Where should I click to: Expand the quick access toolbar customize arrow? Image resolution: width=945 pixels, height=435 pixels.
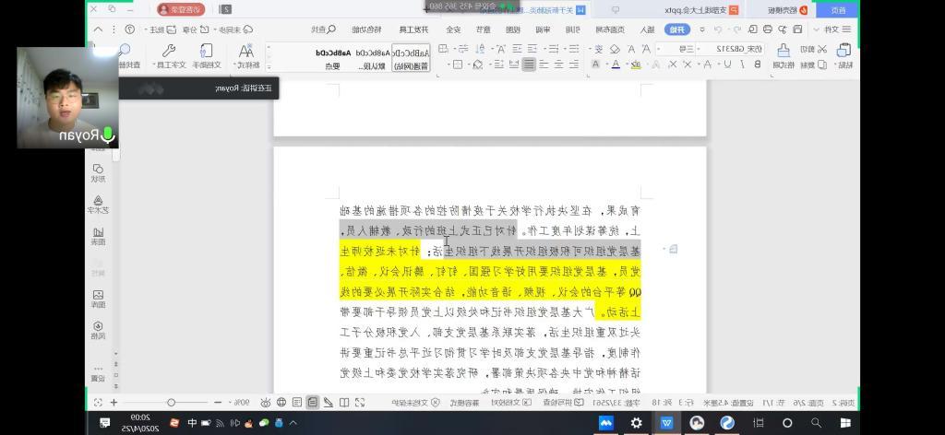click(x=702, y=29)
